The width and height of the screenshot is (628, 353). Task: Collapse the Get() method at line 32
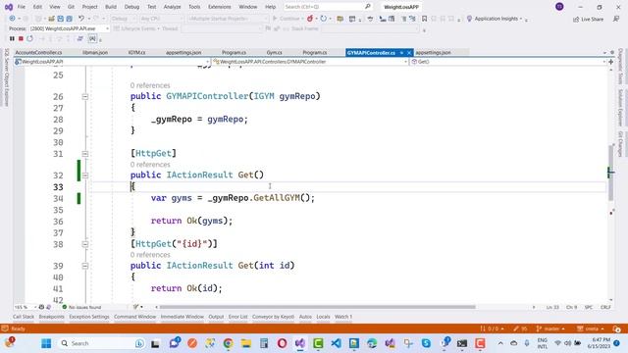(85, 176)
